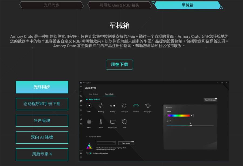The height and width of the screenshot is (166, 243).
Task: Open the 光环同步 top tab
Action: [52, 5]
